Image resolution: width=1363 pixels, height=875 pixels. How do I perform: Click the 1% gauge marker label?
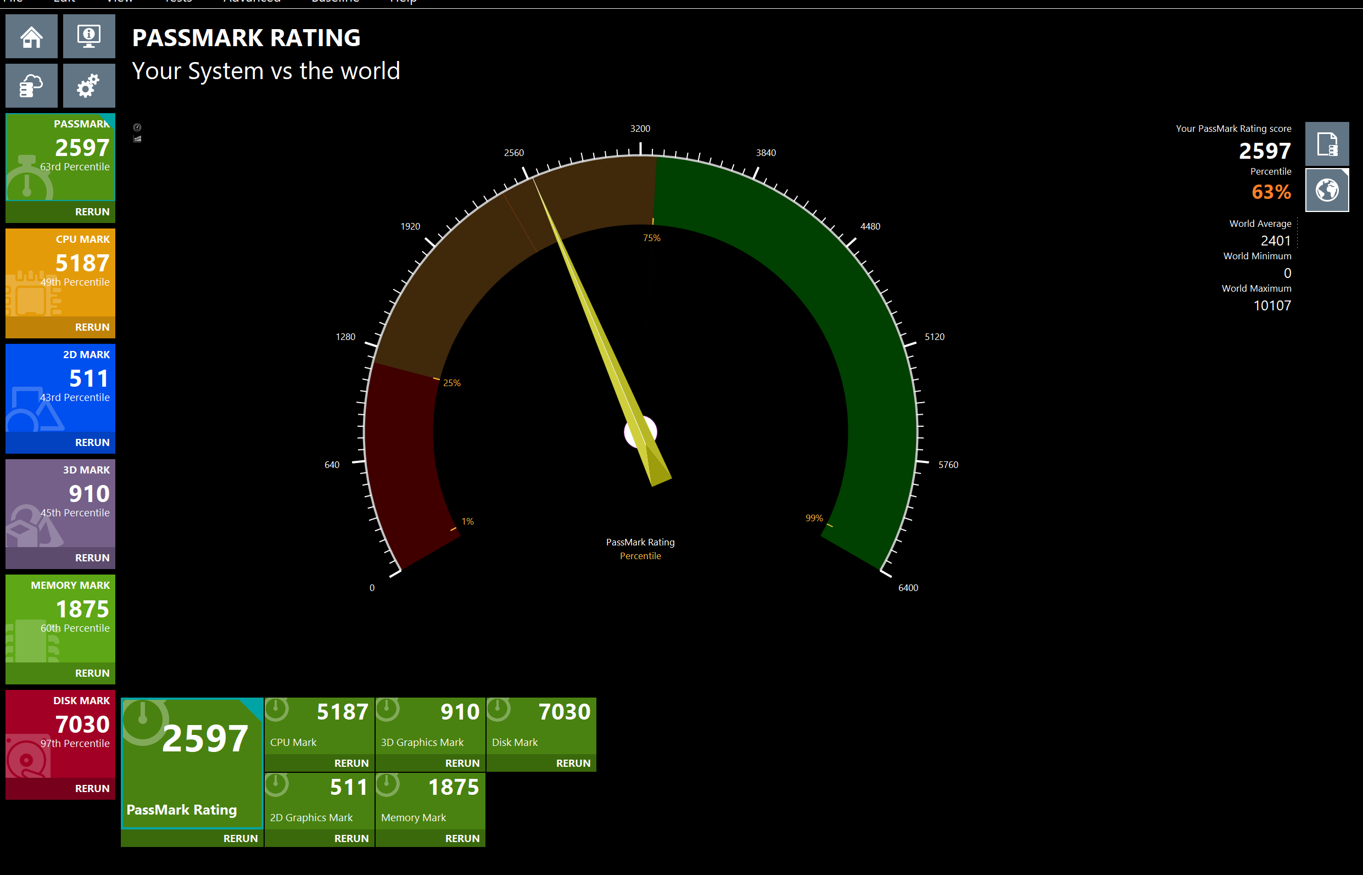[467, 522]
